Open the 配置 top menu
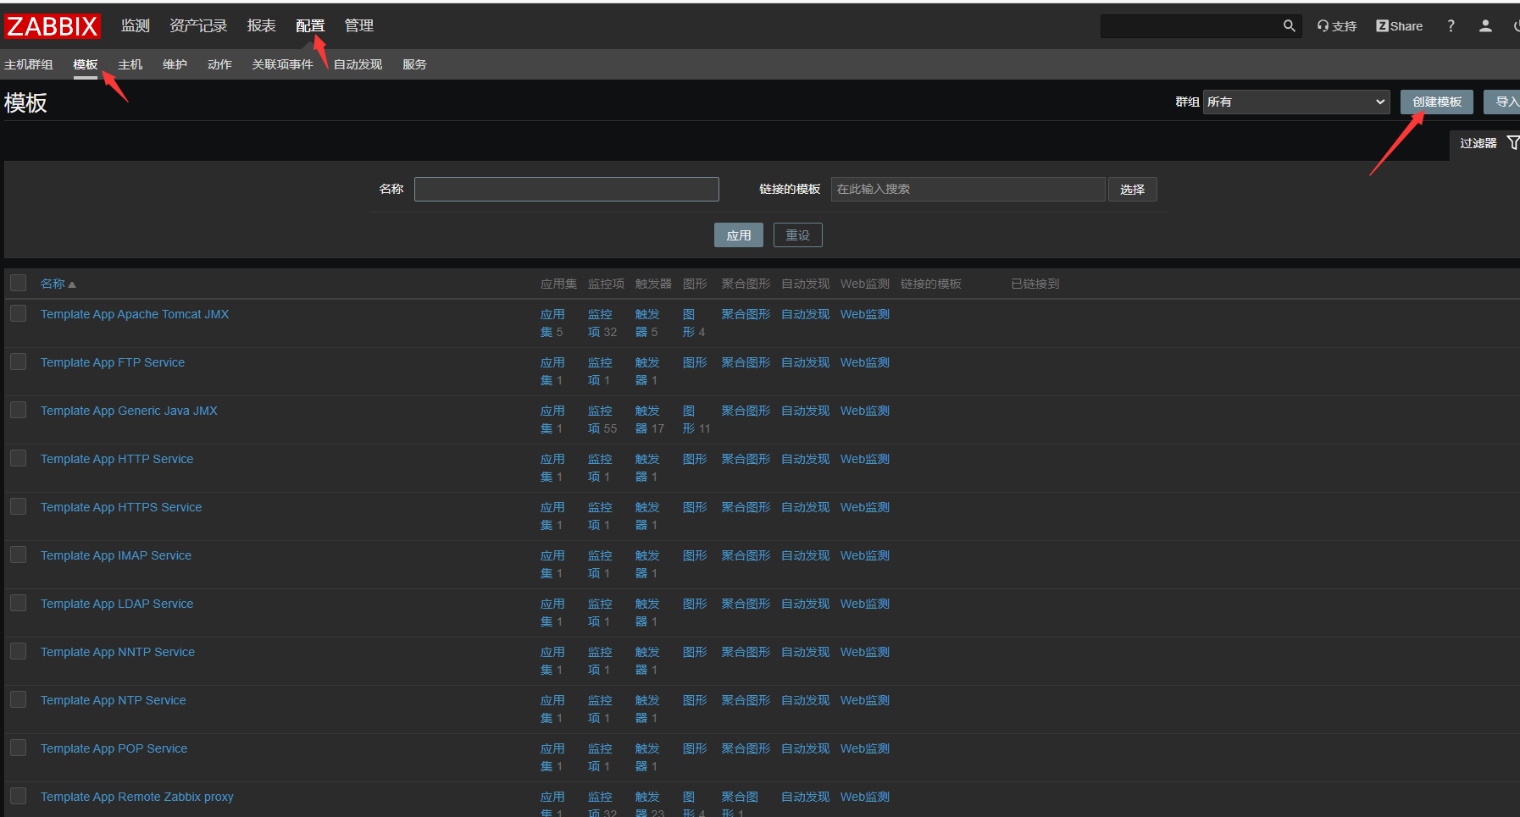This screenshot has width=1520, height=817. [310, 26]
